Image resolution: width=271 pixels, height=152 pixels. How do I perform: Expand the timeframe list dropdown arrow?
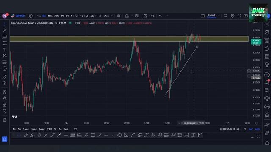(112, 16)
